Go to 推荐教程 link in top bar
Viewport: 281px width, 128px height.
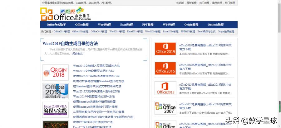pyautogui.click(x=217, y=3)
